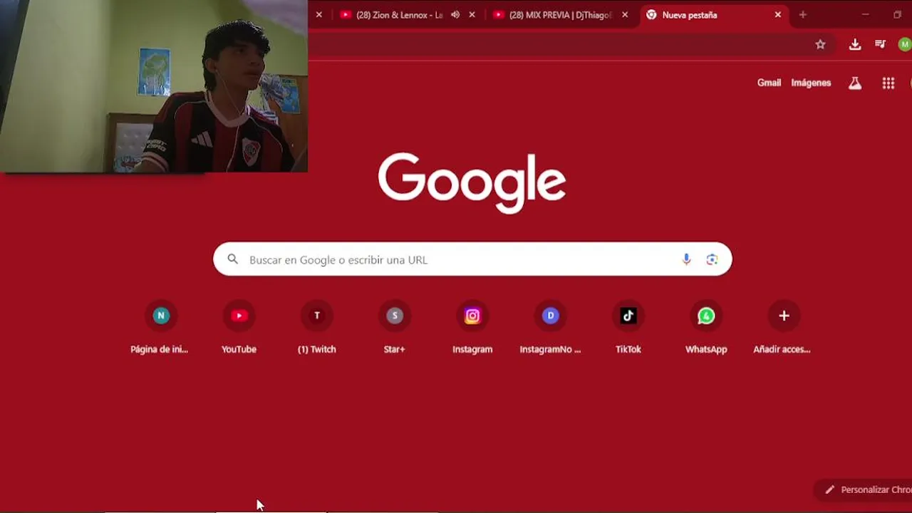Switch to MIX PREVIA DjThiago tab
This screenshot has height=513, width=912.
[561, 15]
